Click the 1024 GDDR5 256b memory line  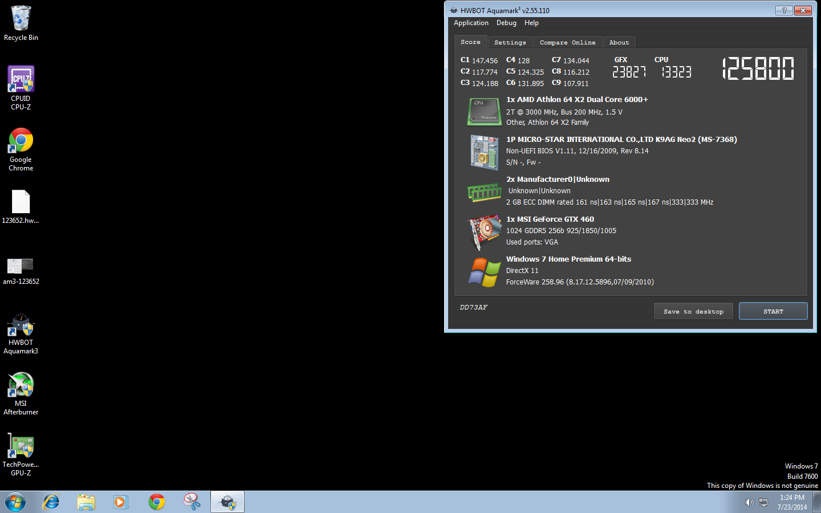[x=561, y=231]
